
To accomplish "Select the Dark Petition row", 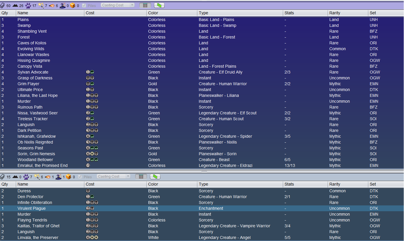I will 202,130.
